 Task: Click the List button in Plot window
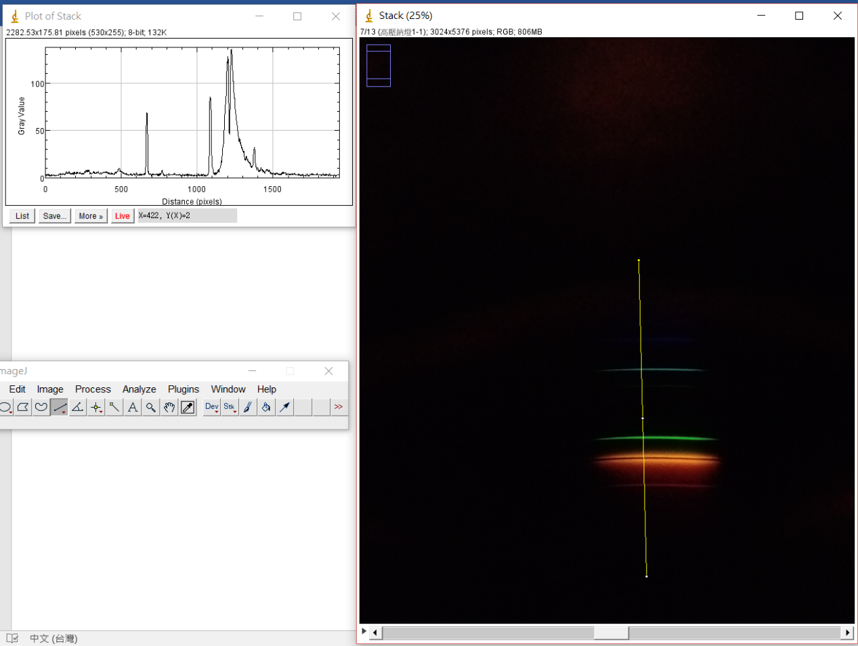click(x=22, y=216)
